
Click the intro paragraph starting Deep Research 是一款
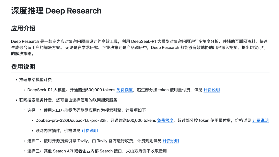[x=139, y=47]
